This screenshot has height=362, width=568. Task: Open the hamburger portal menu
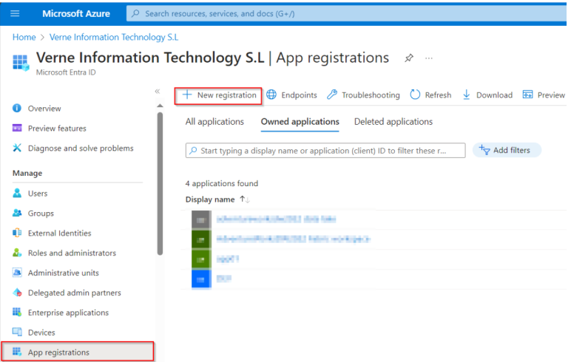(15, 14)
